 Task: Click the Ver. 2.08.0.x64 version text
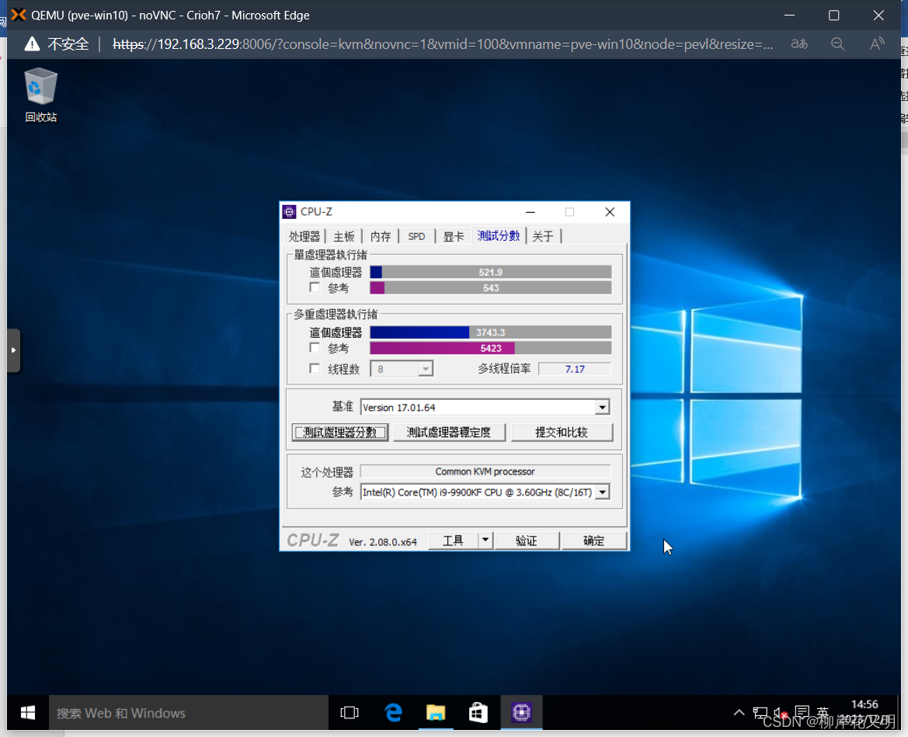383,542
